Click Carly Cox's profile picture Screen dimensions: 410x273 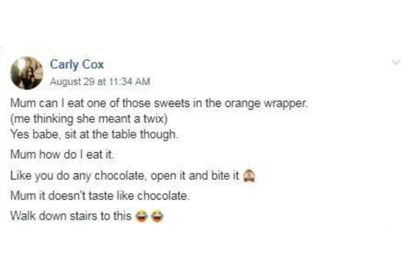click(x=27, y=73)
